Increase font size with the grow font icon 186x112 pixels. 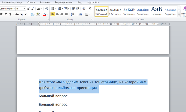click(28, 9)
